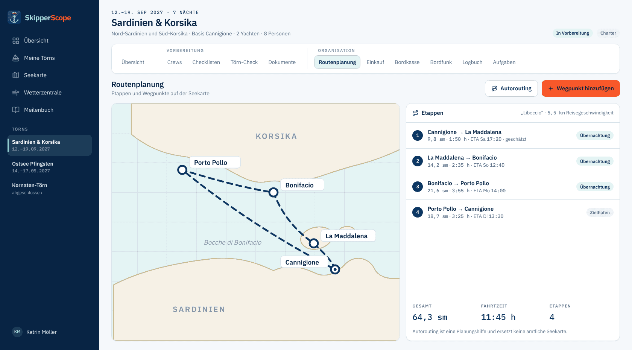632x350 pixels.
Task: Click KM user avatar
Action: 17,332
